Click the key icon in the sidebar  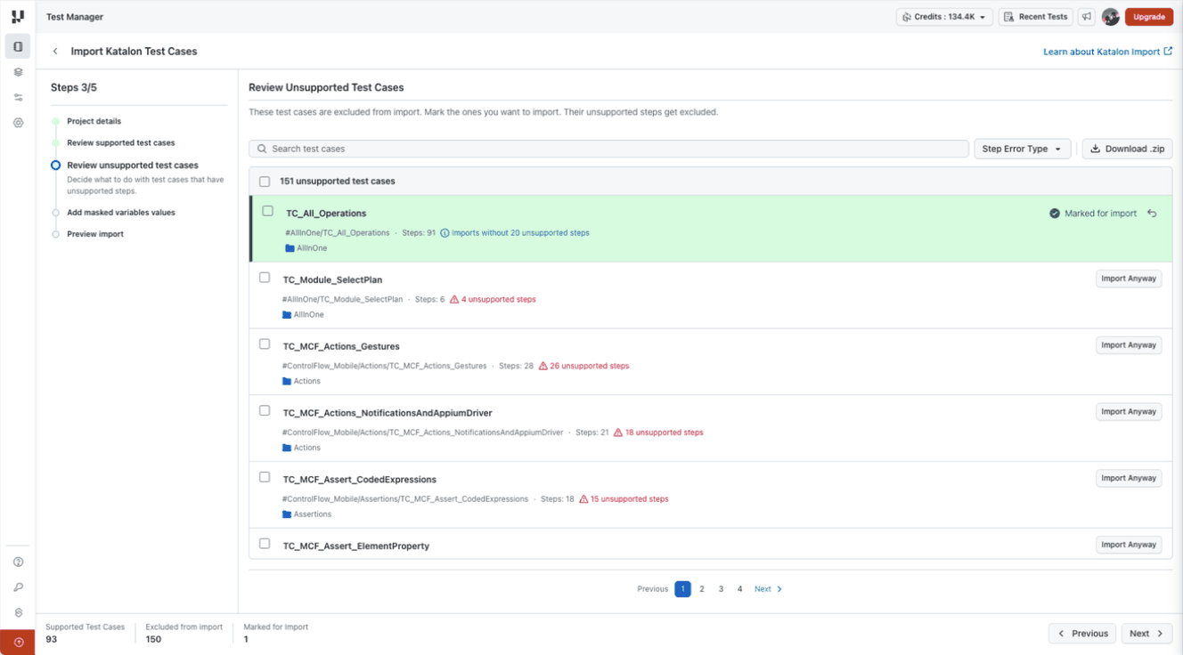pyautogui.click(x=18, y=587)
